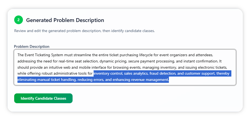Screen dimensions: 251x120
Task: Click the green step 2 badge
Action: coord(19,20)
